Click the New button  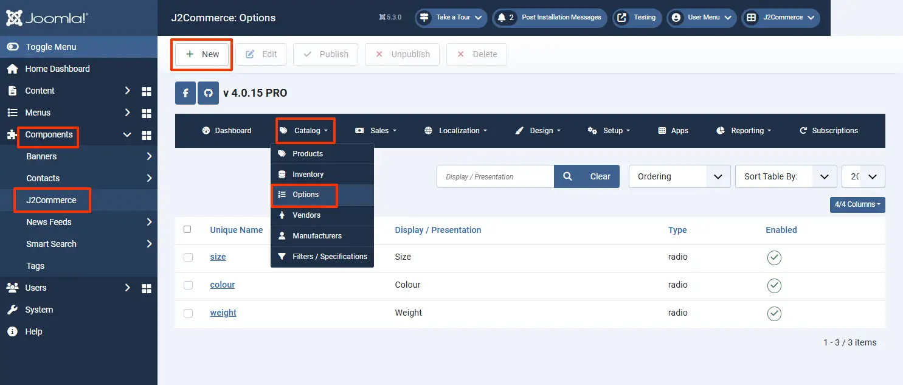coord(202,54)
